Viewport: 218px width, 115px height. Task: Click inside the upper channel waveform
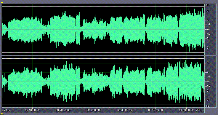pyautogui.click(x=103, y=29)
